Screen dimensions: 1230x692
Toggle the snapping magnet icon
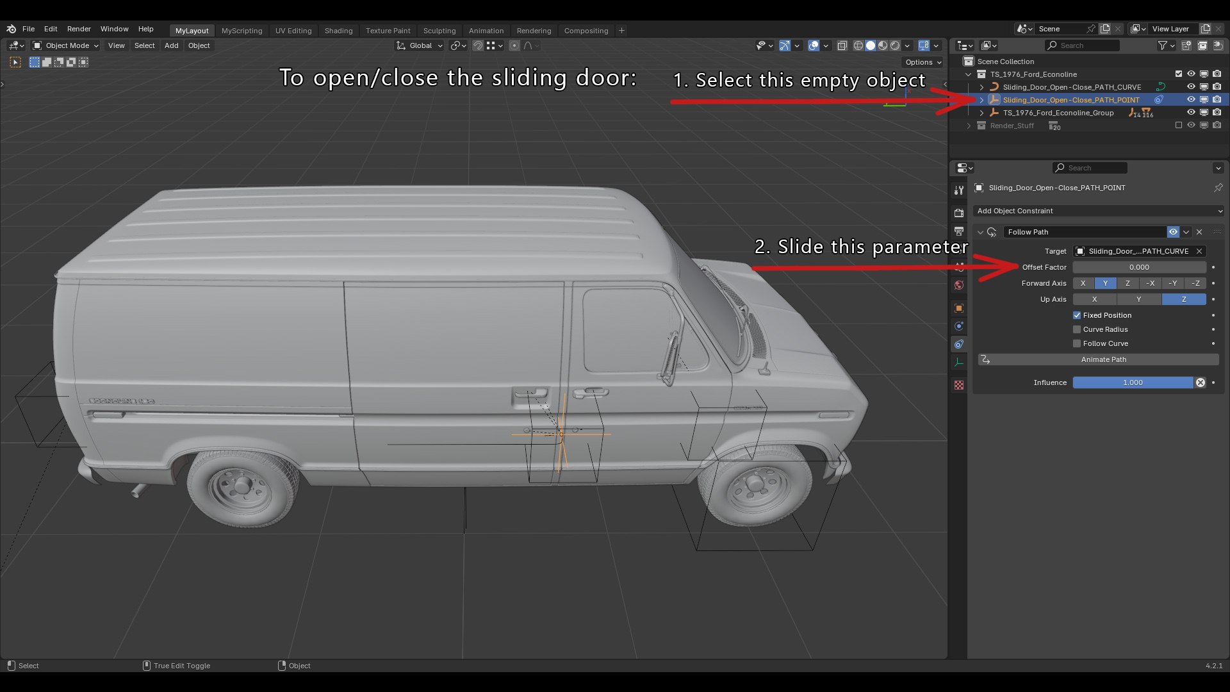click(x=477, y=45)
